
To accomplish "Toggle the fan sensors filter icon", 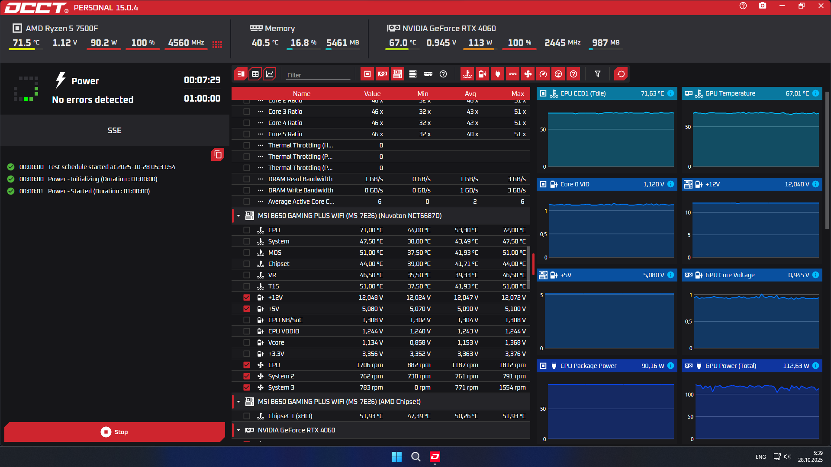I will click(x=528, y=74).
